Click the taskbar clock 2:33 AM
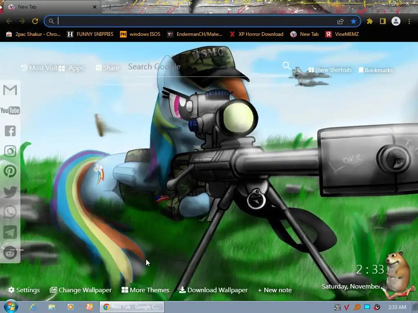 pyautogui.click(x=397, y=307)
